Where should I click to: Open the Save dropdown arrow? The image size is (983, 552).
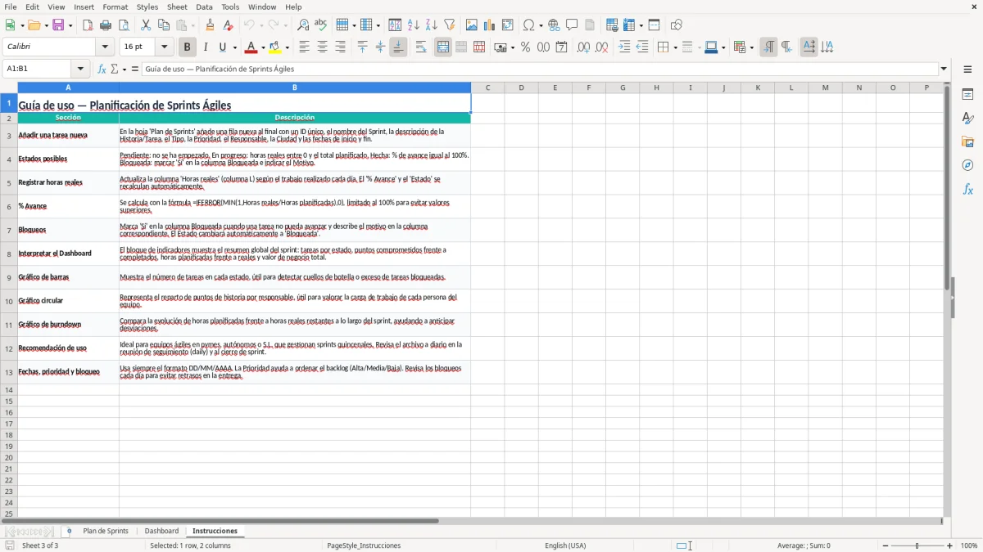tap(70, 26)
